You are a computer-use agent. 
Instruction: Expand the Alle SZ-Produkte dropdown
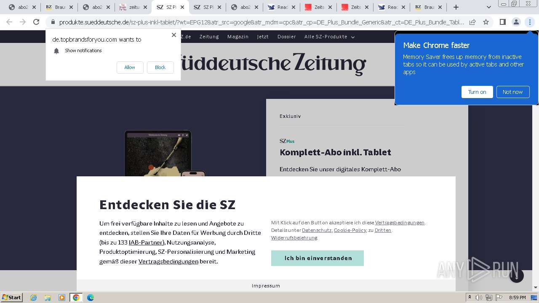click(329, 37)
